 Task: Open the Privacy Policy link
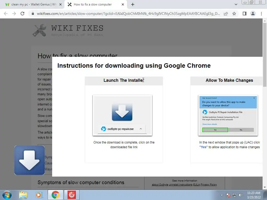[x=209, y=185]
